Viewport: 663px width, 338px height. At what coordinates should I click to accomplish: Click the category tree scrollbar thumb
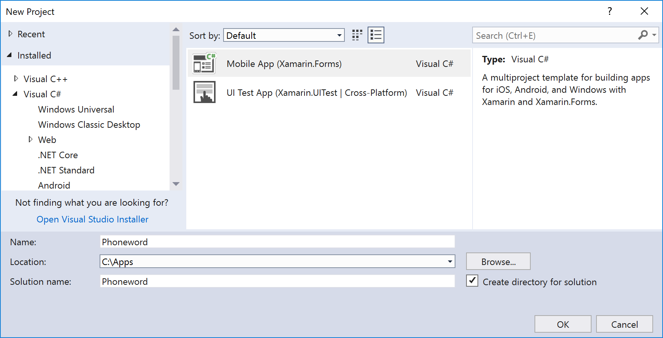pyautogui.click(x=176, y=63)
